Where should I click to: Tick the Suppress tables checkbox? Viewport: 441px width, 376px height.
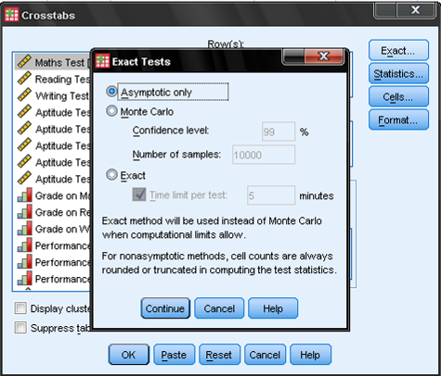[20, 327]
